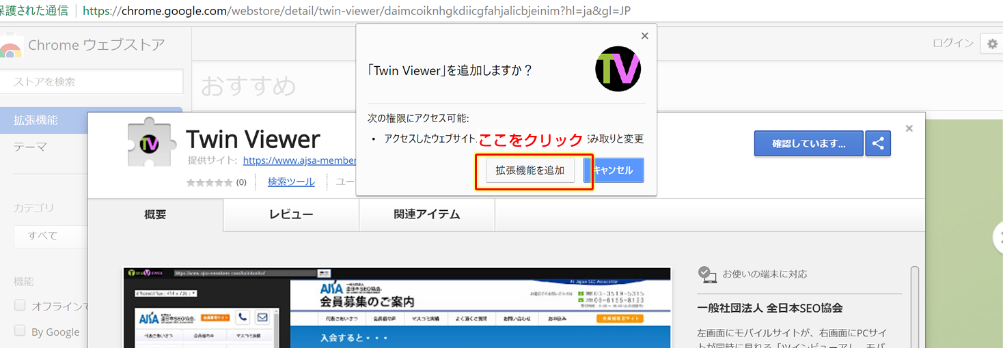Viewport: 1003px width, 348px height.
Task: Click the ログイン link
Action: (x=953, y=43)
